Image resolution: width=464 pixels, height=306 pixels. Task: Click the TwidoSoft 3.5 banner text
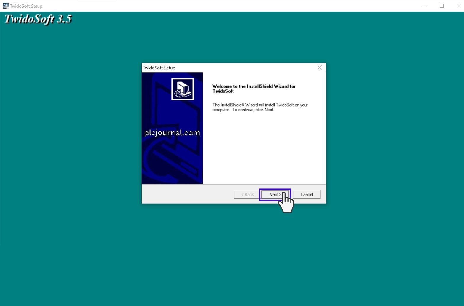pos(38,19)
